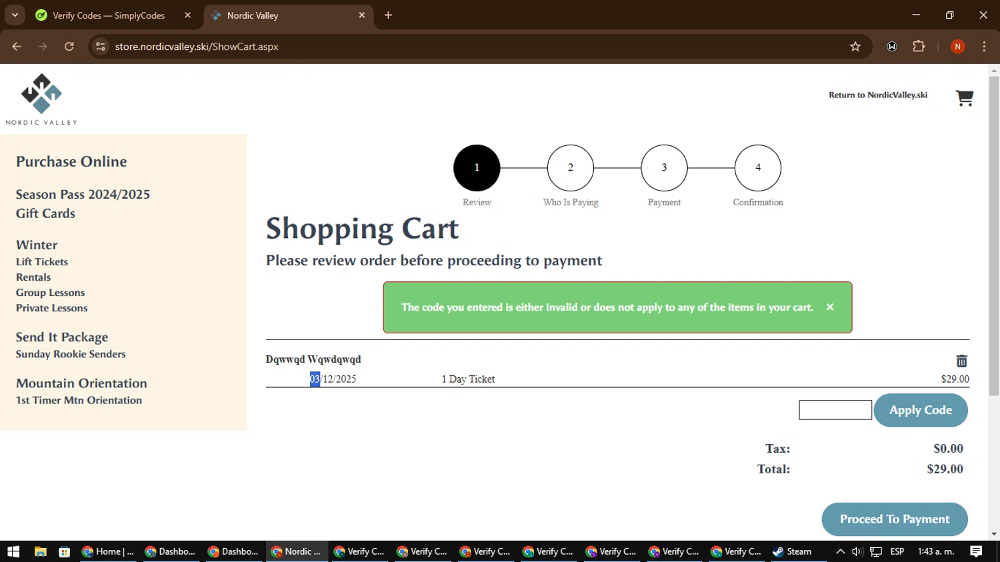
Task: Go to Lift Tickets
Action: 42,262
